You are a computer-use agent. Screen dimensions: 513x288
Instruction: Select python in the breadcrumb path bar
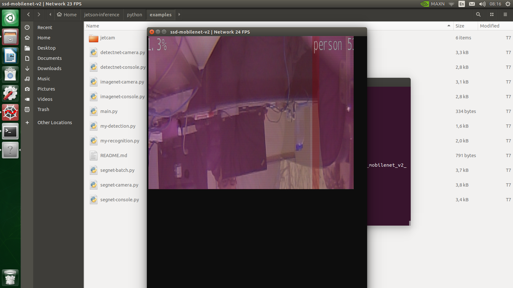coord(134,14)
